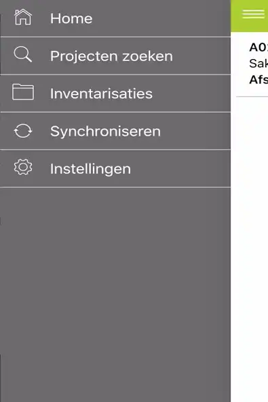Click the empty gray drawer area below Instellingen
268x402 pixels.
[115, 295]
